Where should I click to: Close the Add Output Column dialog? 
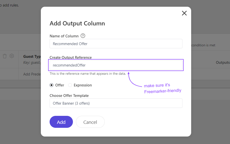(x=184, y=13)
